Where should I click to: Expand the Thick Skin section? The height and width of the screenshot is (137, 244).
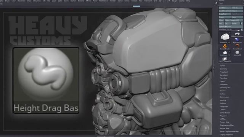pos(223,78)
